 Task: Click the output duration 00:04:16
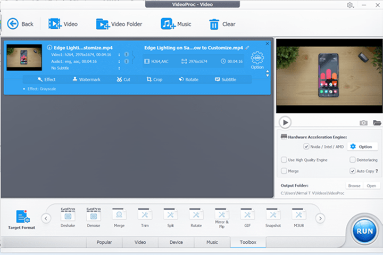coord(232,61)
